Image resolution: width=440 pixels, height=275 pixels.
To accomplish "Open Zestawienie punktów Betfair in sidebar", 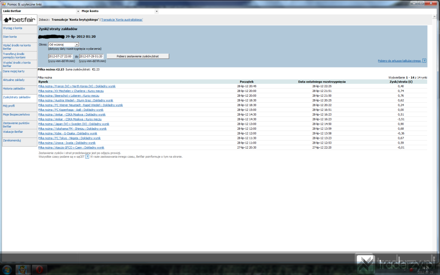I will 16,125.
